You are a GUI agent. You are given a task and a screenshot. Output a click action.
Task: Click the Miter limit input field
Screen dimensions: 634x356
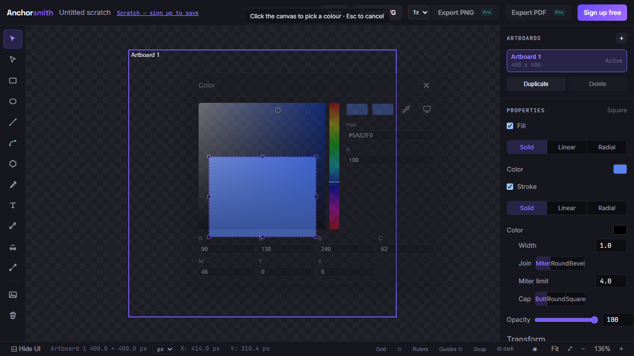(x=611, y=281)
